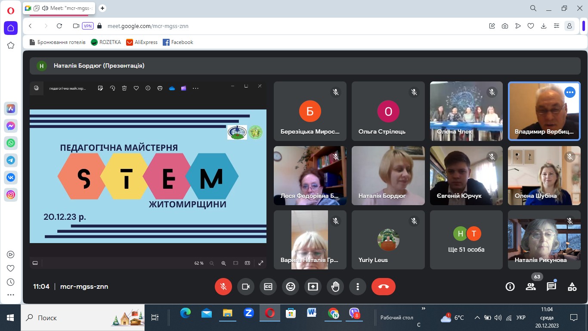Viewport: 588px width, 331px height.
Task: Open Activities panel icon
Action: point(572,287)
